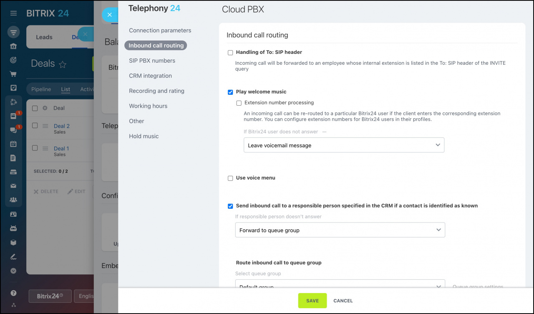Viewport: 534px width, 314px height.
Task: Uncheck Play welcome music
Action: 230,92
